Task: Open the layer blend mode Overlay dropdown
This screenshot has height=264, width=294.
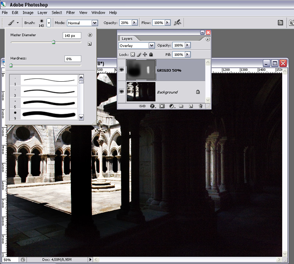Action: click(x=151, y=46)
